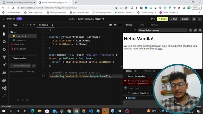Open Visual Studio Code from taskbar
This screenshot has width=203, height=114.
(x=91, y=111)
